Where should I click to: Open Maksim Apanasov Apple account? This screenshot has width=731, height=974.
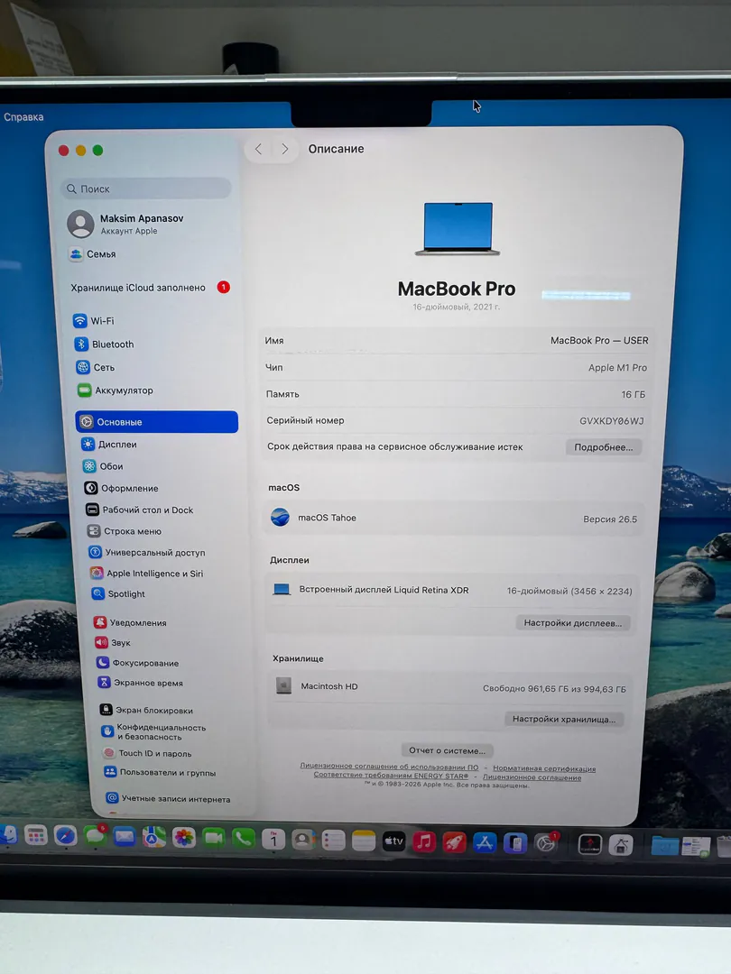click(126, 224)
